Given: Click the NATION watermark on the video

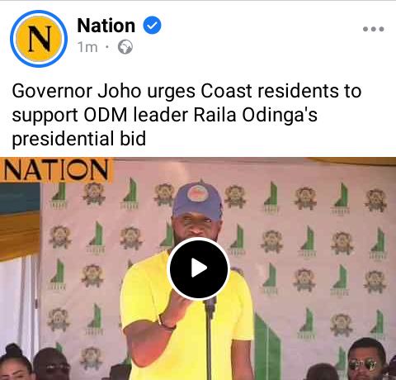Looking at the screenshot, I should pyautogui.click(x=56, y=170).
